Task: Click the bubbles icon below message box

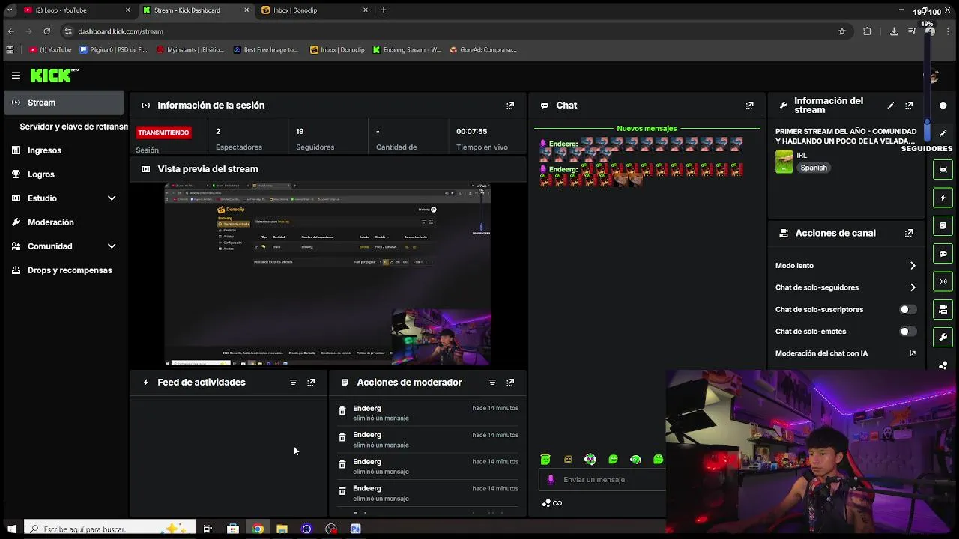Action: click(546, 503)
